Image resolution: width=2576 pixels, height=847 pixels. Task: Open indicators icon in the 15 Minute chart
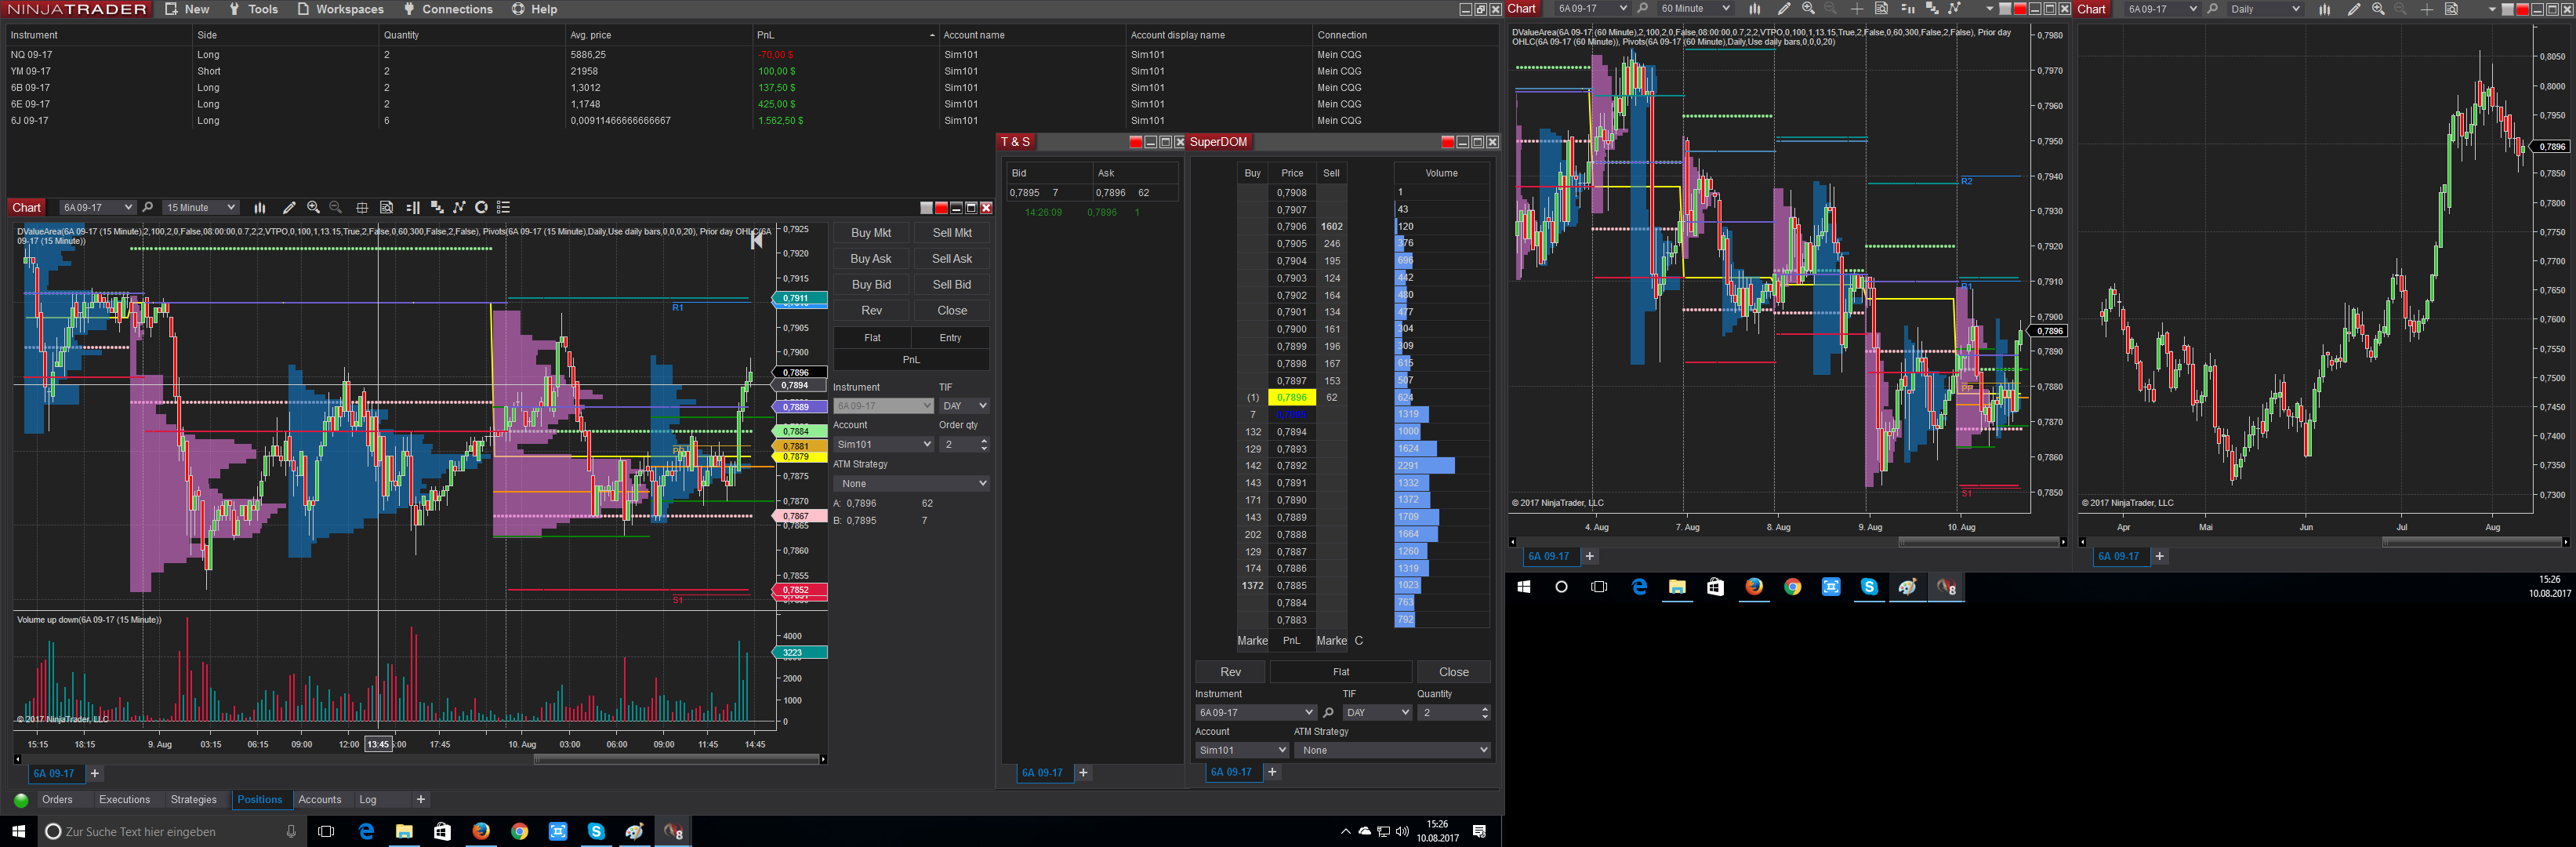pyautogui.click(x=437, y=207)
